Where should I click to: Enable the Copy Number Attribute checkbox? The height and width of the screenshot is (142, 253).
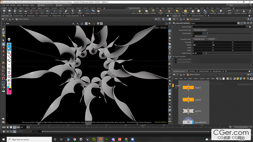(x=176, y=62)
